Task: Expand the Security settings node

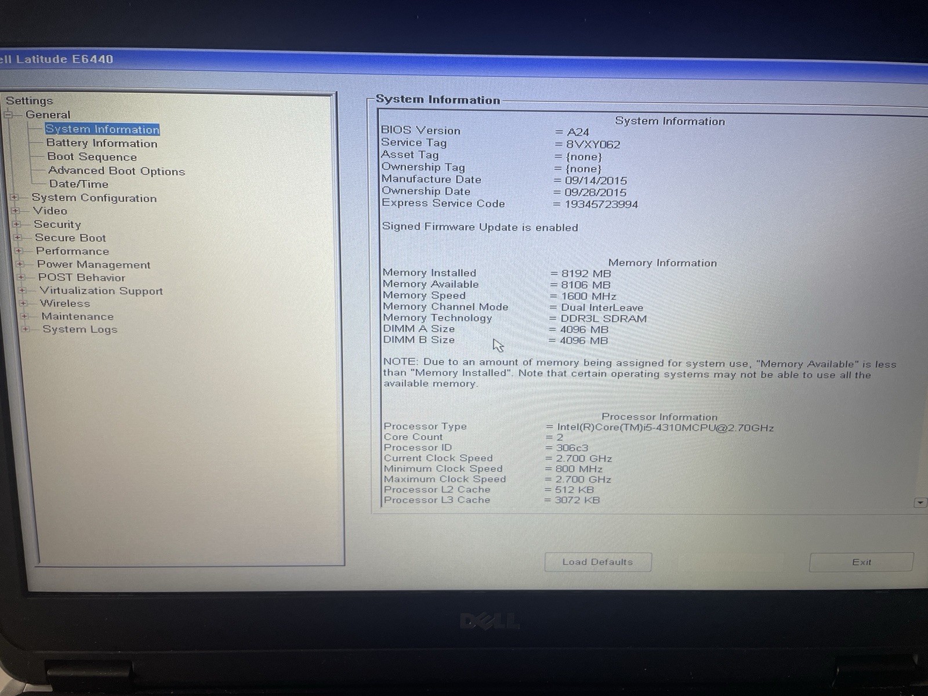Action: coord(17,224)
